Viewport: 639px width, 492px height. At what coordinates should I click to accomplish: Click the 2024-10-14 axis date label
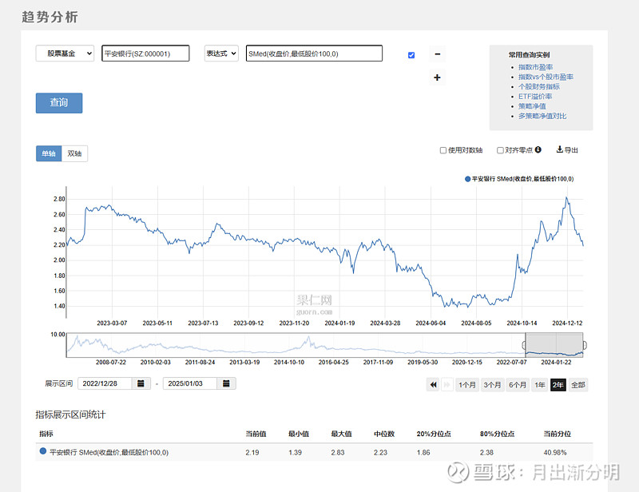point(522,323)
